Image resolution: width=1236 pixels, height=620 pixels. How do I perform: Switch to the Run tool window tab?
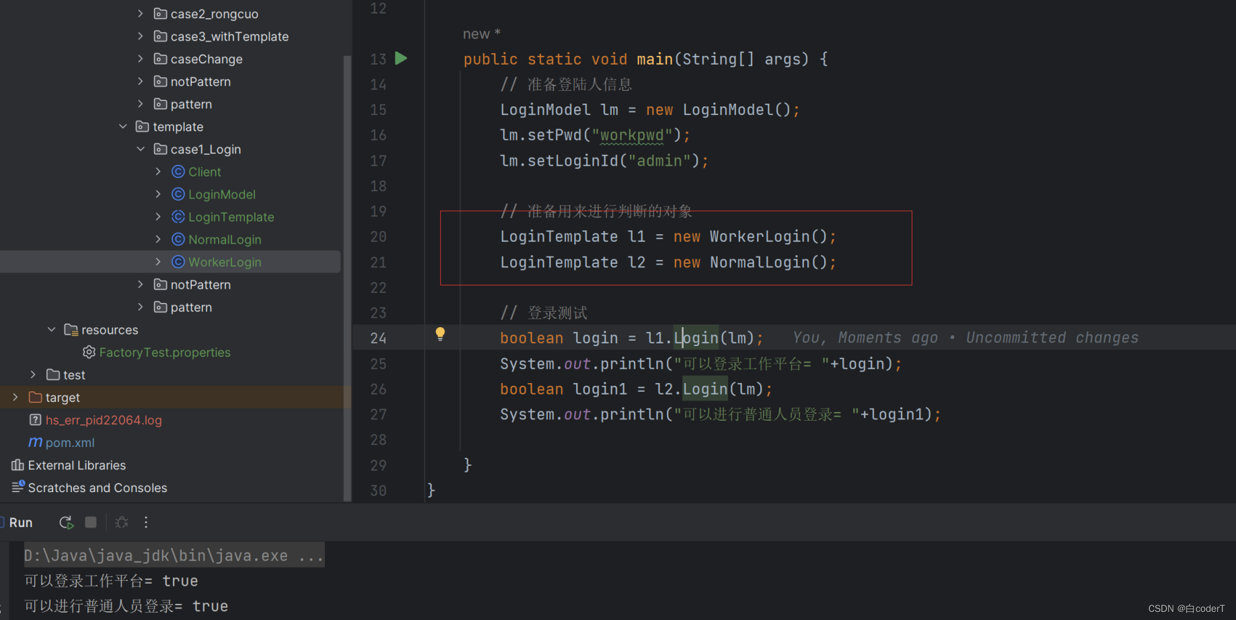click(x=20, y=522)
